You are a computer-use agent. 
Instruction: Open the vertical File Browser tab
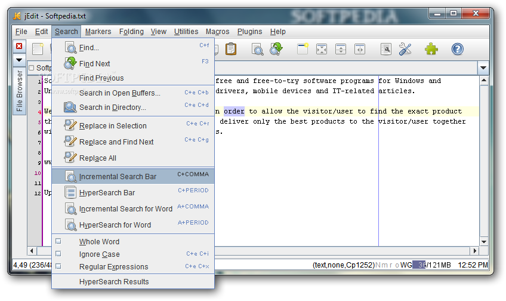19,91
